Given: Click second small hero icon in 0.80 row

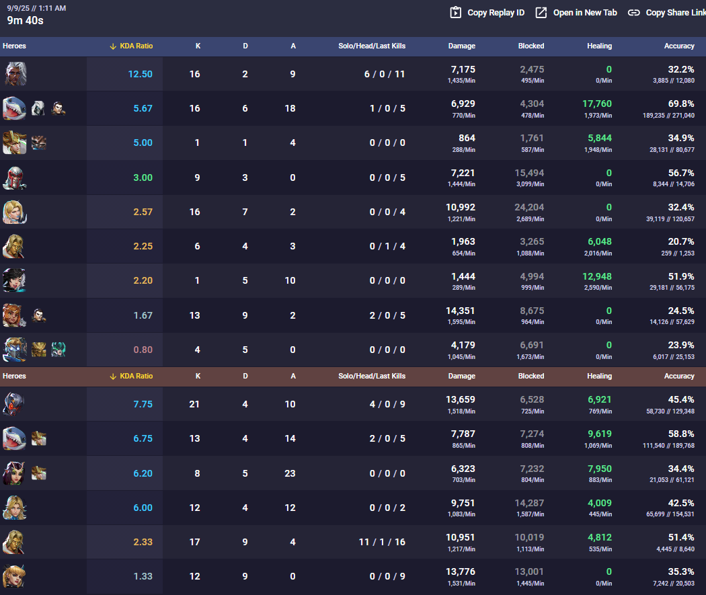Looking at the screenshot, I should (39, 350).
